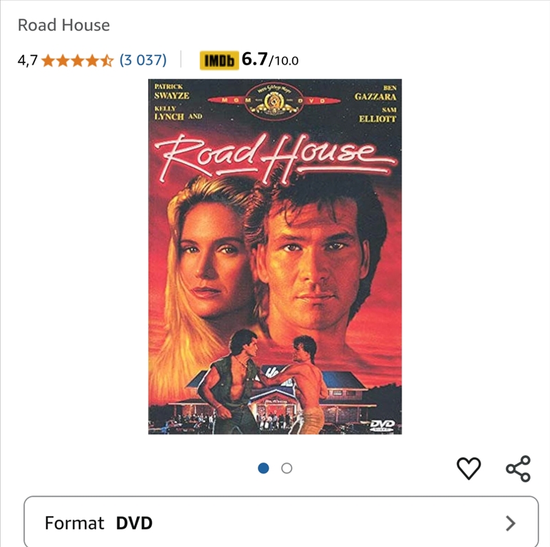Click the IMDb 6.7/10.0 score
Image resolution: width=550 pixels, height=547 pixels.
coord(270,60)
